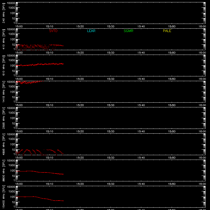Select the 8800 MHz [SFU] axis label

coord(3,170)
